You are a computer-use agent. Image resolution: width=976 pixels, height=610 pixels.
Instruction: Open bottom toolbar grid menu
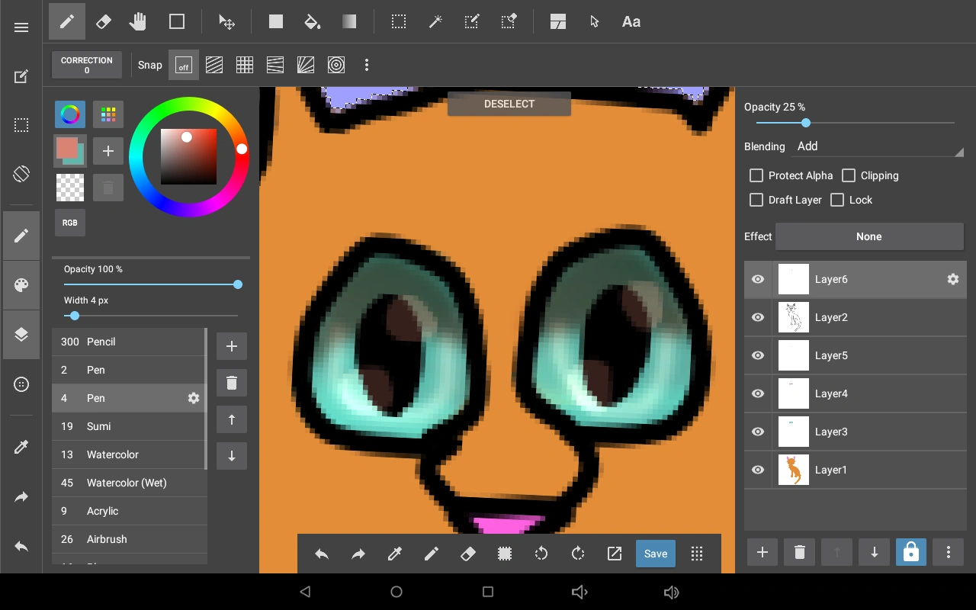click(x=697, y=554)
